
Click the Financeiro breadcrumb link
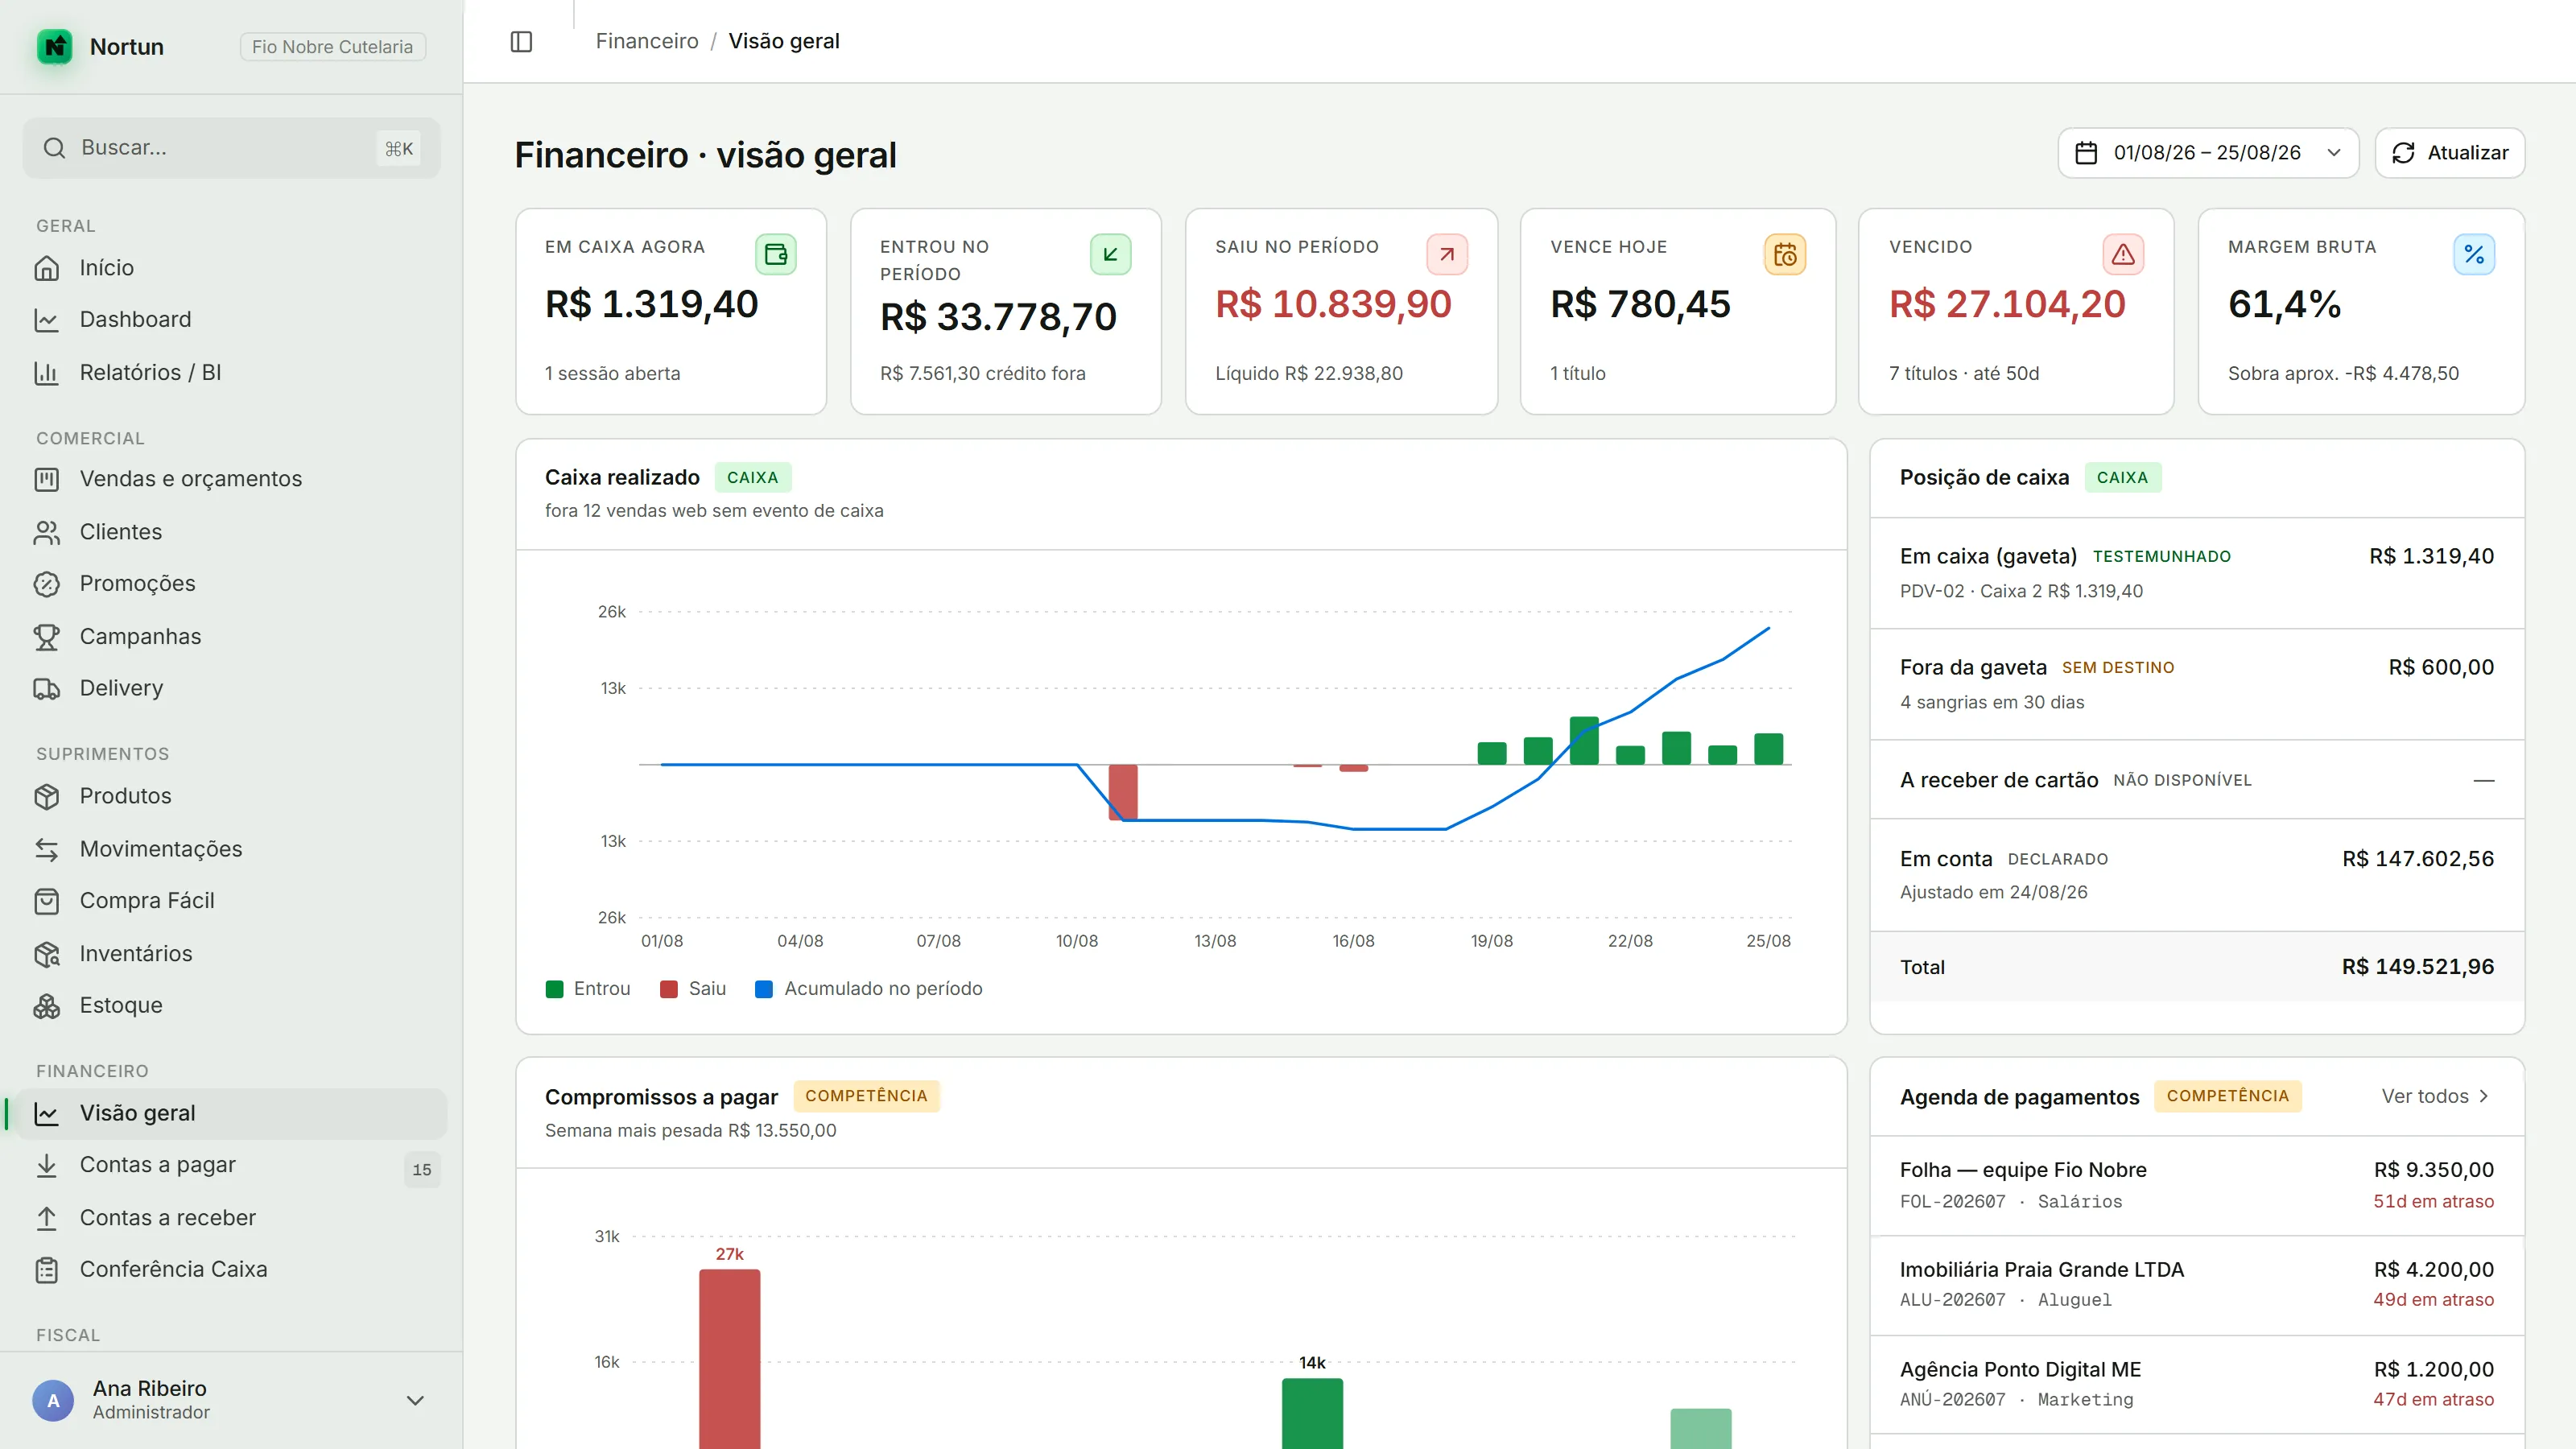click(x=647, y=41)
